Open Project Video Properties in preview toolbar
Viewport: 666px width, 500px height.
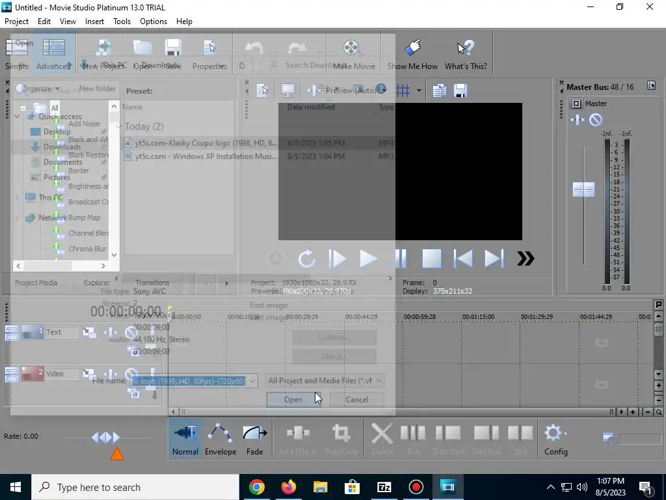tap(262, 90)
